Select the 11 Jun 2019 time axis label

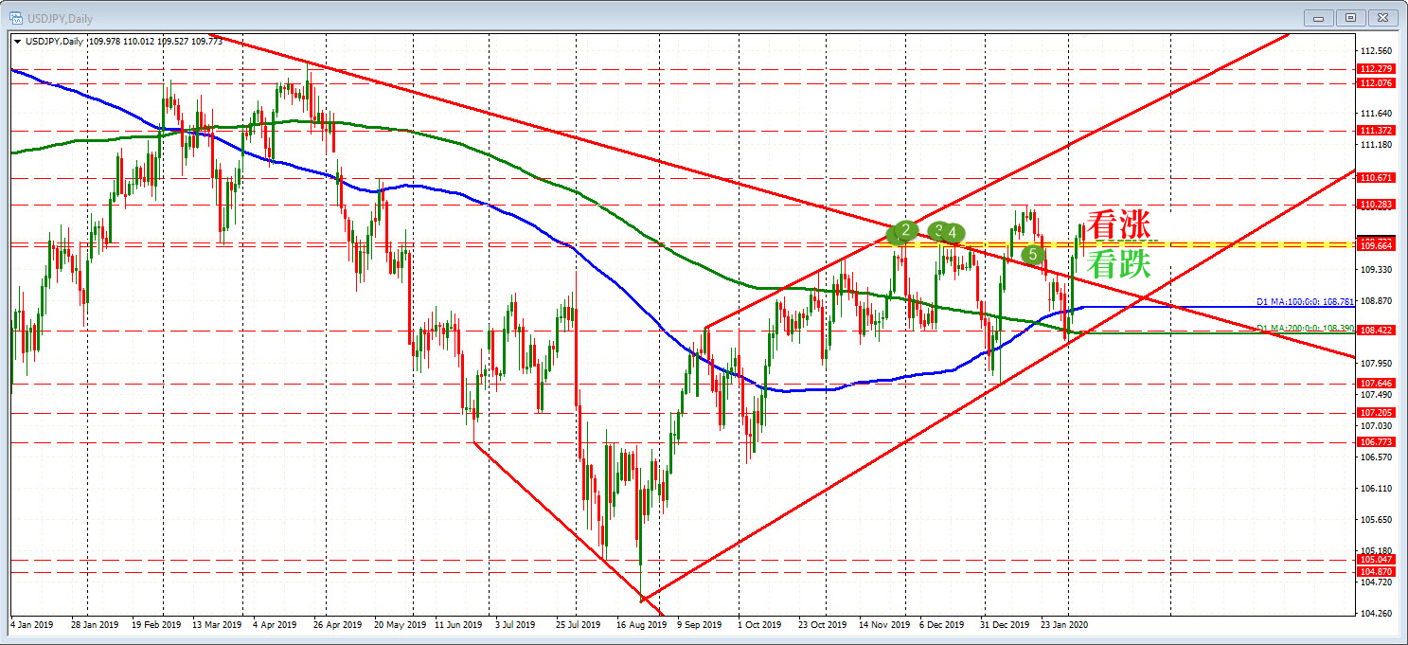(460, 625)
